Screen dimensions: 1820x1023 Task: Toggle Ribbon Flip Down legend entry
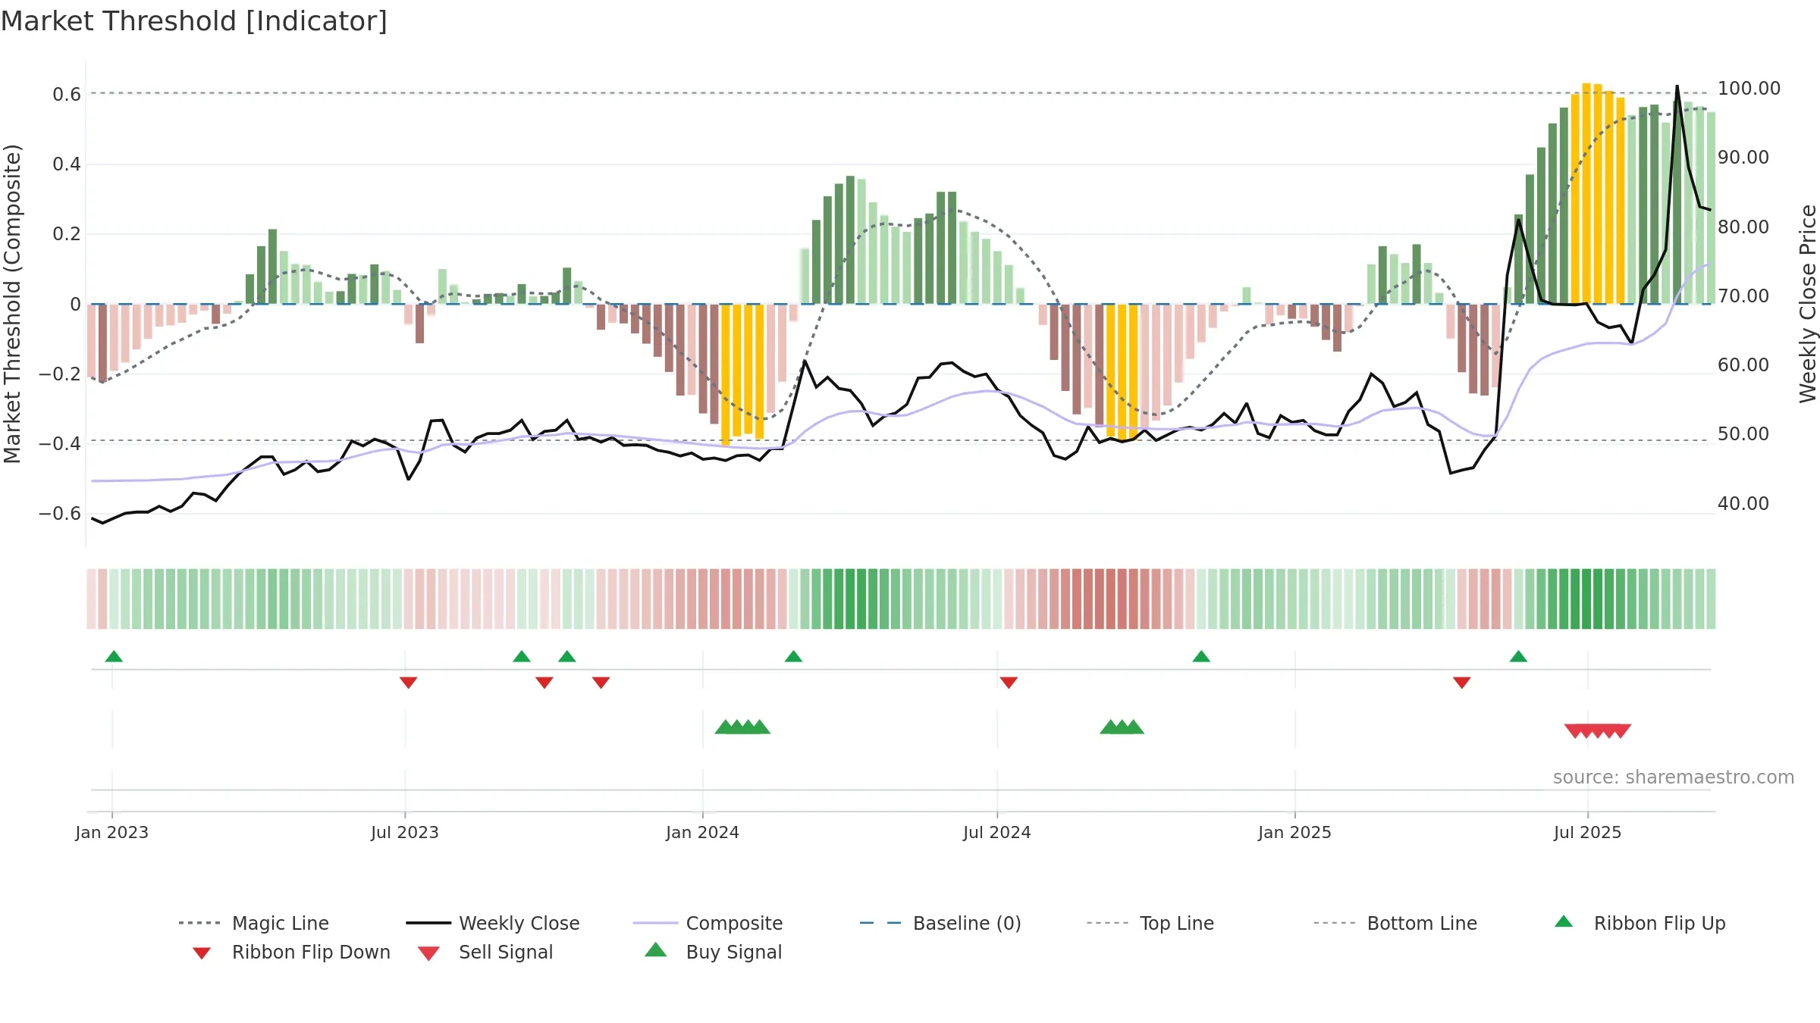[290, 952]
